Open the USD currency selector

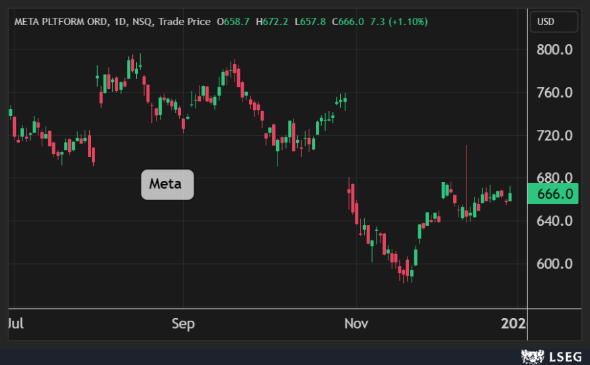pyautogui.click(x=546, y=22)
